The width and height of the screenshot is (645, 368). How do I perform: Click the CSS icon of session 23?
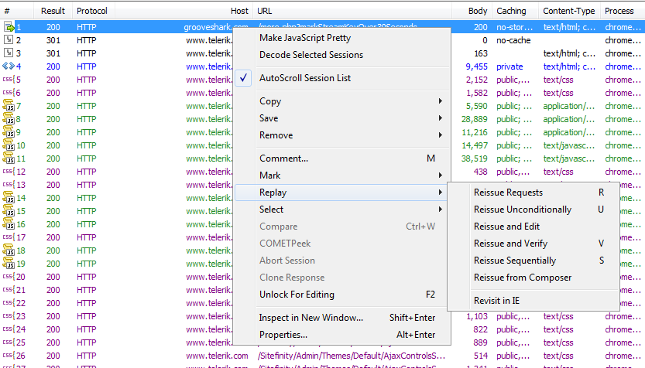point(9,316)
